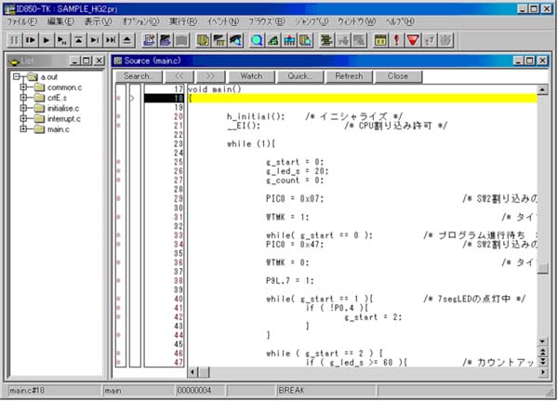Click the Step In toolbar icon
558x401 pixels.
click(79, 41)
